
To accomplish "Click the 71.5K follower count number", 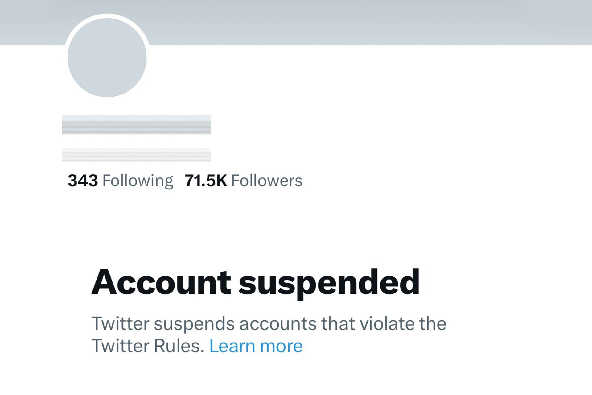I will pyautogui.click(x=206, y=181).
